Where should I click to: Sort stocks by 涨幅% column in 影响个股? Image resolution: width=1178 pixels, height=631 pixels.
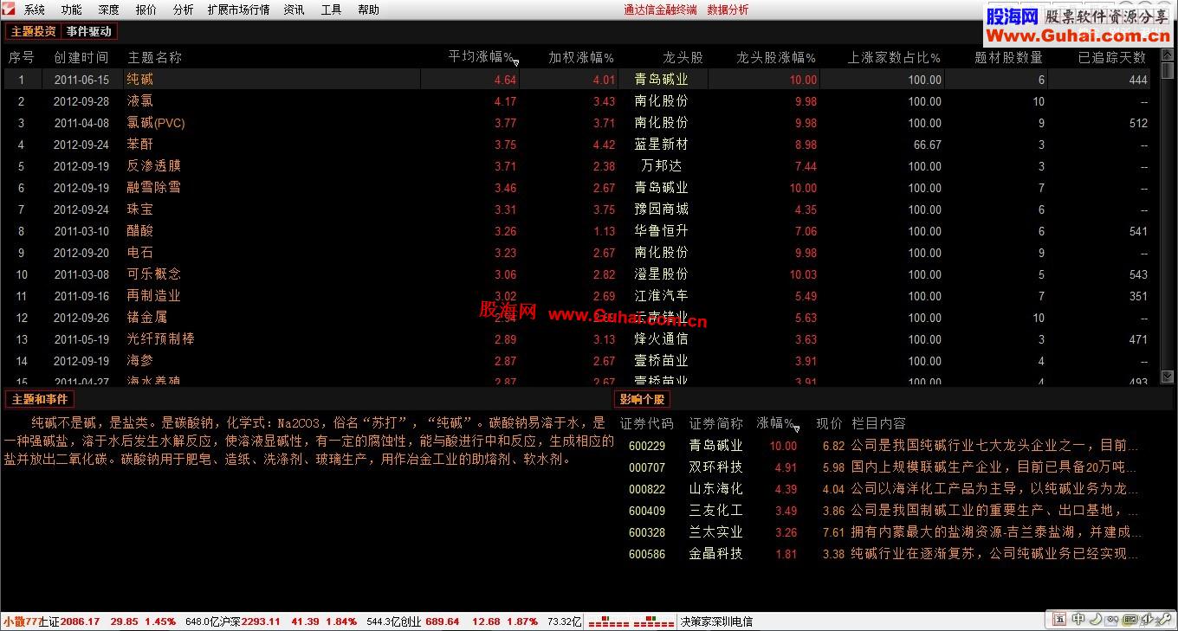point(776,423)
